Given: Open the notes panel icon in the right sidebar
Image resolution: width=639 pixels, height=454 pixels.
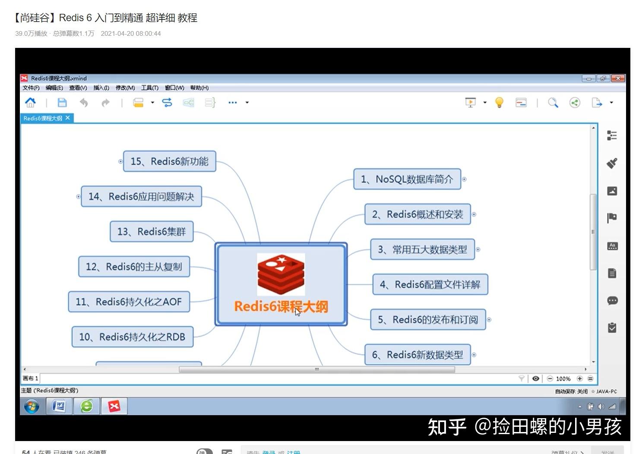Looking at the screenshot, I should [612, 273].
